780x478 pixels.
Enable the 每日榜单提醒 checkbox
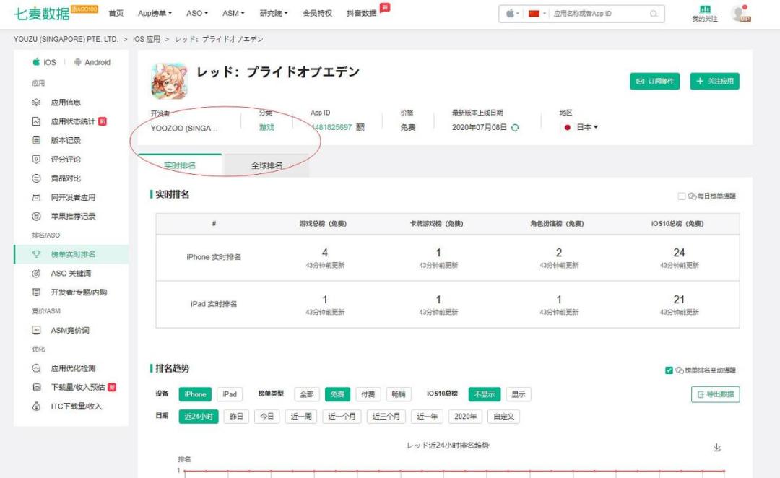(x=682, y=196)
